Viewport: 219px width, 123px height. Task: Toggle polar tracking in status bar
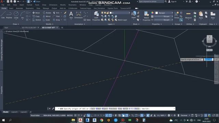click(95, 115)
